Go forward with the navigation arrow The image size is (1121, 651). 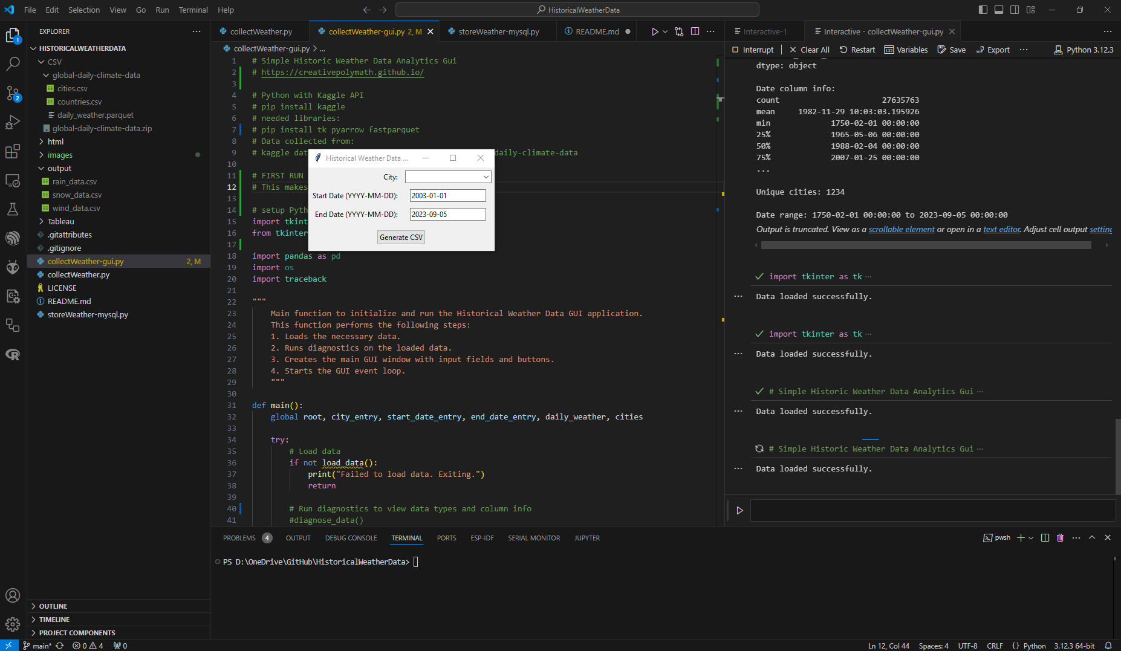tap(383, 10)
